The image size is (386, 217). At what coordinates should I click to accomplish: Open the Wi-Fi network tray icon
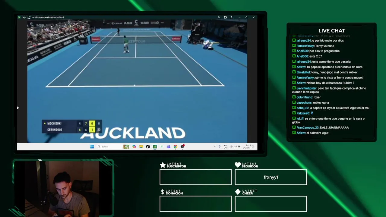pos(231,146)
